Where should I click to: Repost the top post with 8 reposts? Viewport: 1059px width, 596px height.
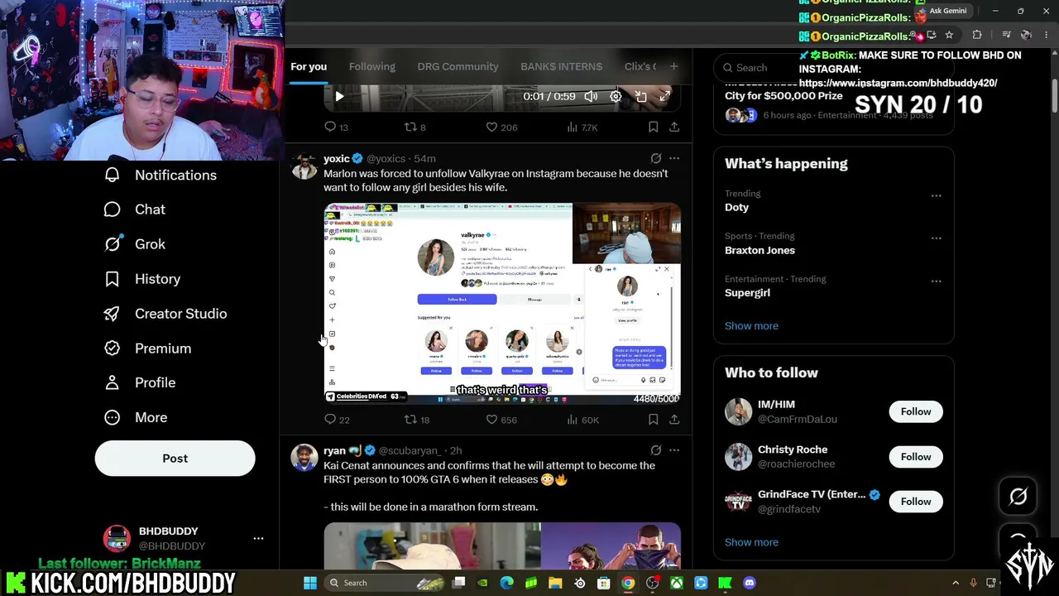(x=414, y=127)
